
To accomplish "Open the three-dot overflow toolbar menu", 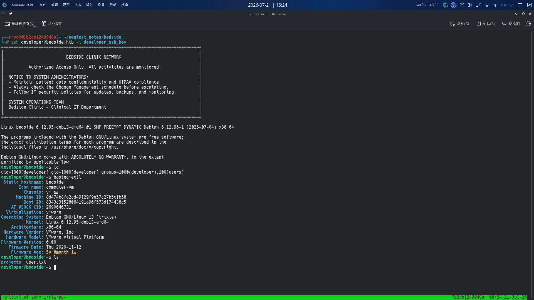I will (528, 24).
